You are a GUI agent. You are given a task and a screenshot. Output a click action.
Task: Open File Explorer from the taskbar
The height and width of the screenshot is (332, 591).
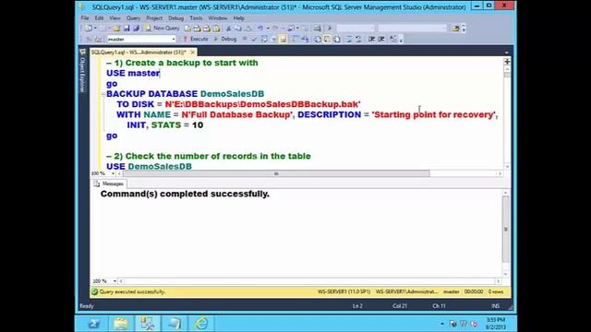coord(121,324)
